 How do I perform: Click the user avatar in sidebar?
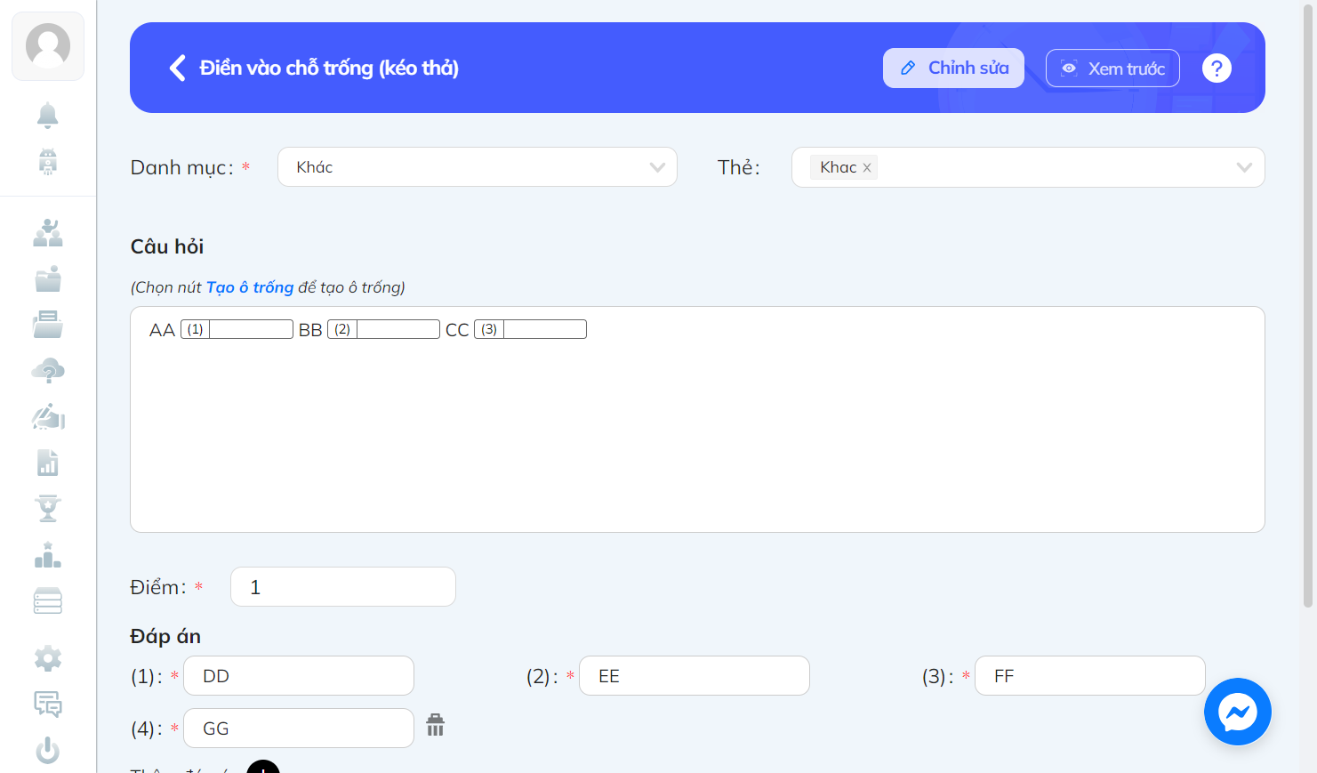(x=48, y=46)
